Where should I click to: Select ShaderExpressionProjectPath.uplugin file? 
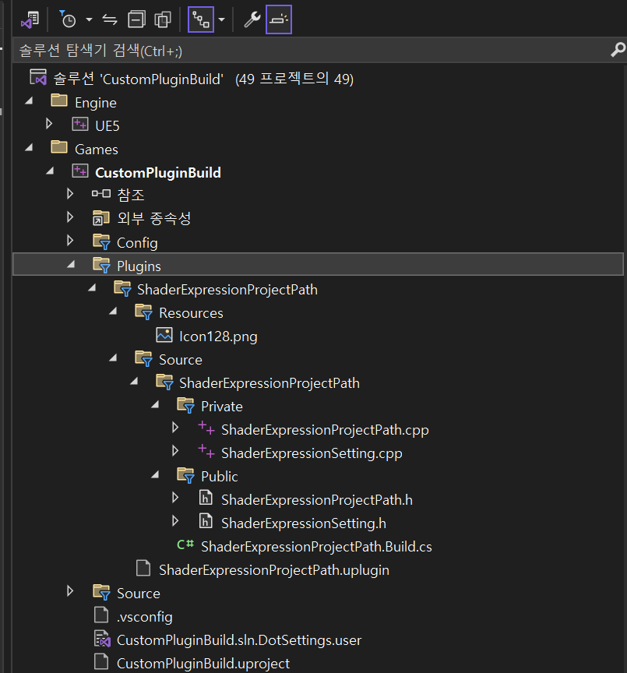274,570
